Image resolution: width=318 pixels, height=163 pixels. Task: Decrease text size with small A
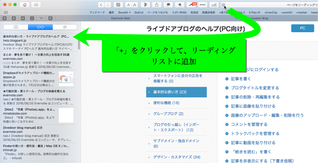point(128,5)
